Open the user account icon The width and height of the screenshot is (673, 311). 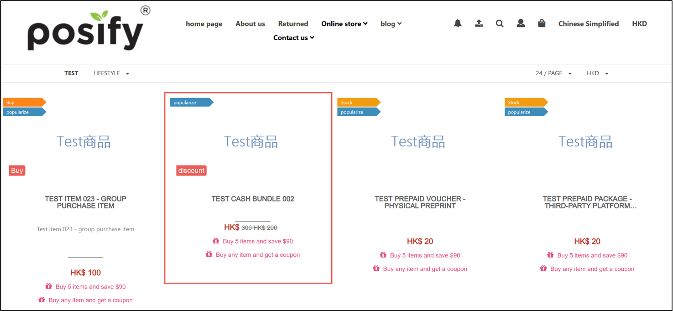coord(521,23)
